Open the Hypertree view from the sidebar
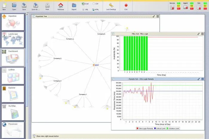 13,22
